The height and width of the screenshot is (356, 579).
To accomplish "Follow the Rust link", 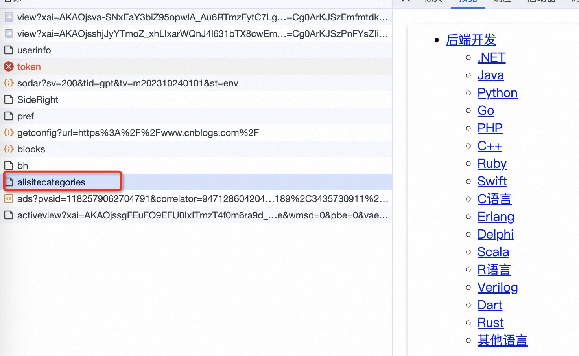I will click(490, 323).
